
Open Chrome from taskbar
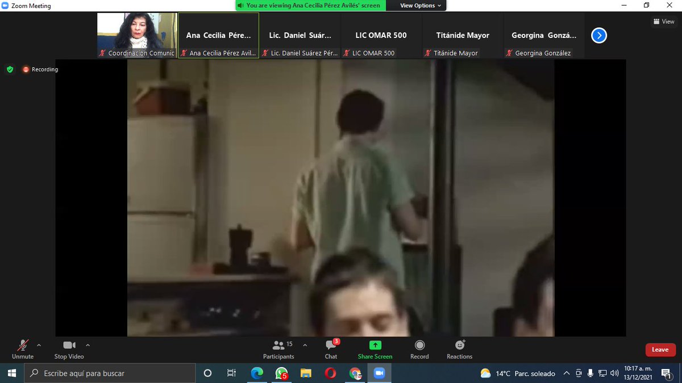(355, 373)
